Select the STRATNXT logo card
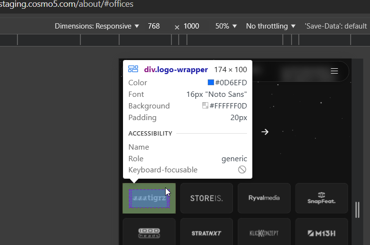 (206, 232)
